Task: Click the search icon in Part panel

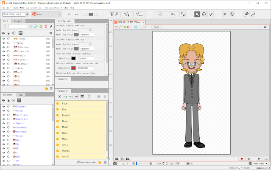Action: click(5, 26)
